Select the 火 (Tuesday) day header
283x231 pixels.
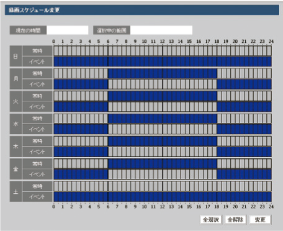[x=16, y=101]
